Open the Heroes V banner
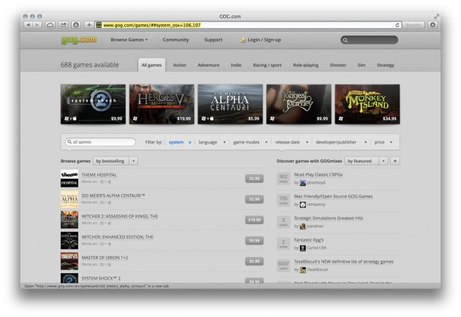Screen dimensions: 461x317 coord(162,104)
